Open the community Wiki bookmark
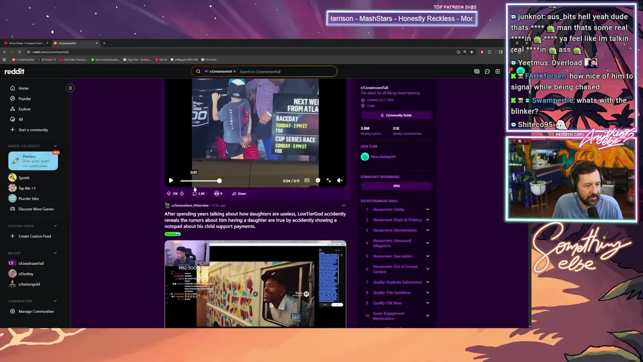Viewport: 643px width, 362px height. (396, 186)
